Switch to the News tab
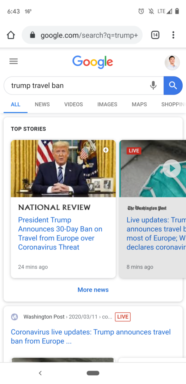This screenshot has height=384, width=186. click(42, 104)
